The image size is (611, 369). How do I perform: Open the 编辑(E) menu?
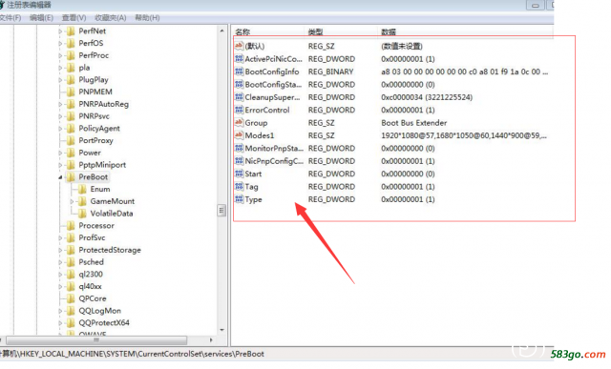pos(41,18)
